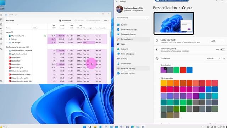Open Task Manager hamburger navigation menu

click(1, 15)
